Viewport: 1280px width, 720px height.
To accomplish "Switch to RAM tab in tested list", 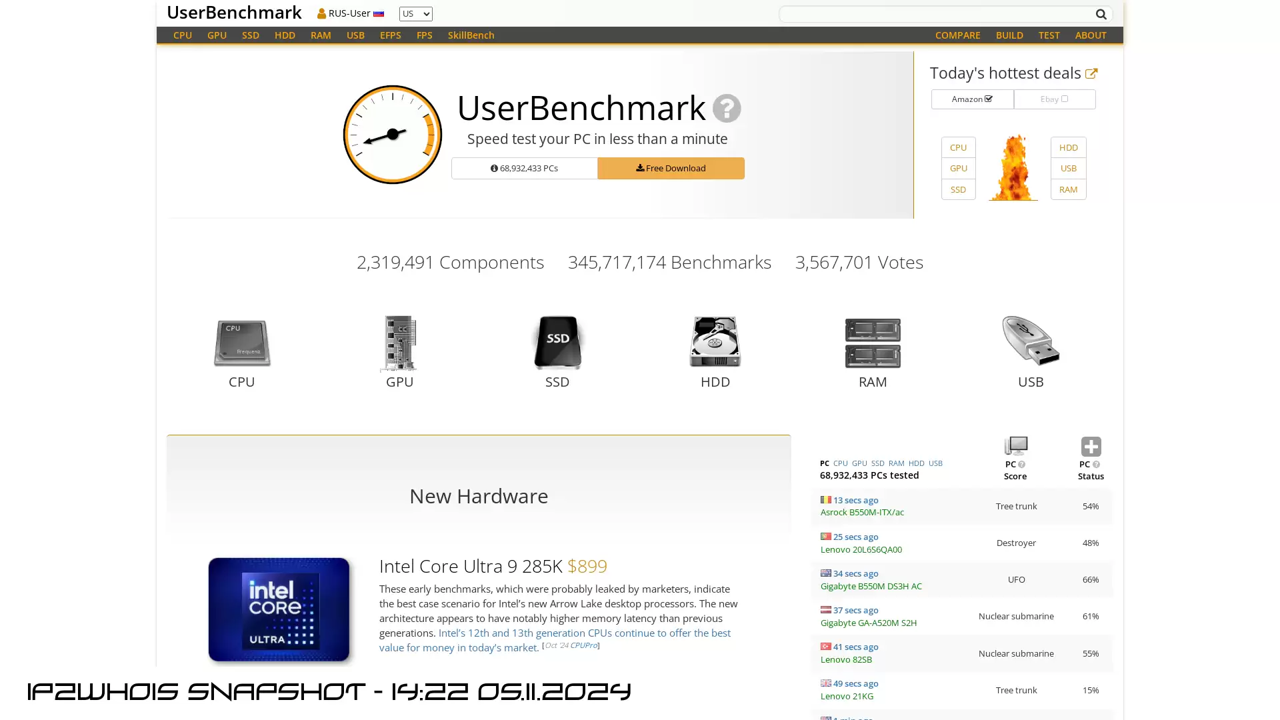I will 896,463.
